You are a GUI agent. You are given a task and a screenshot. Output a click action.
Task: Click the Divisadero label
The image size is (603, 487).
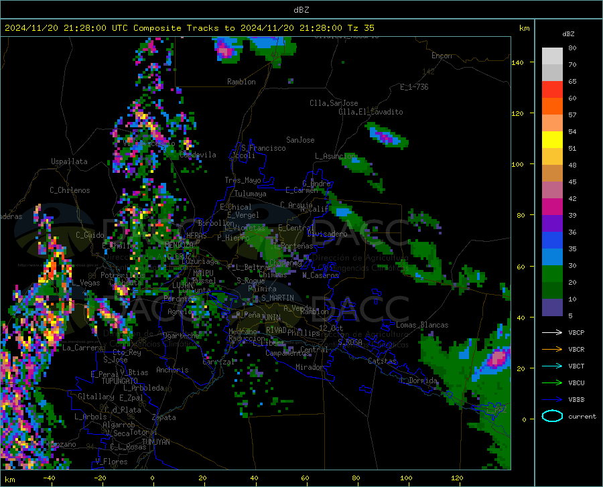point(327,234)
